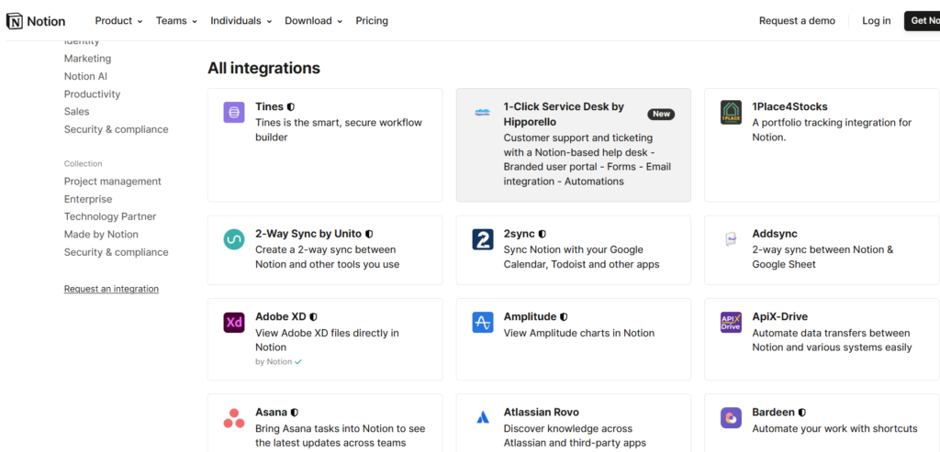The height and width of the screenshot is (452, 940).
Task: Click the badge icon beside Asana
Action: [x=295, y=413]
